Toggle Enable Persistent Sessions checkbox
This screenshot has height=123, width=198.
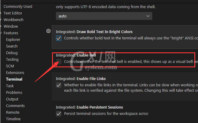click(x=59, y=114)
